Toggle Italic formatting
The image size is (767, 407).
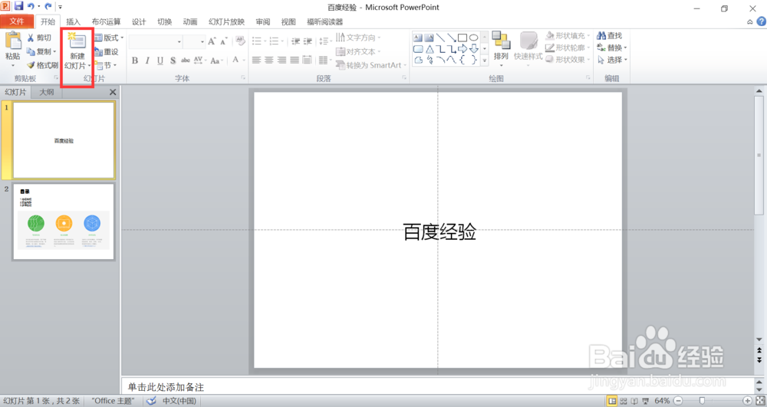(x=147, y=61)
